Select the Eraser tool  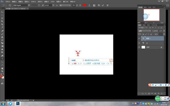tap(2, 43)
